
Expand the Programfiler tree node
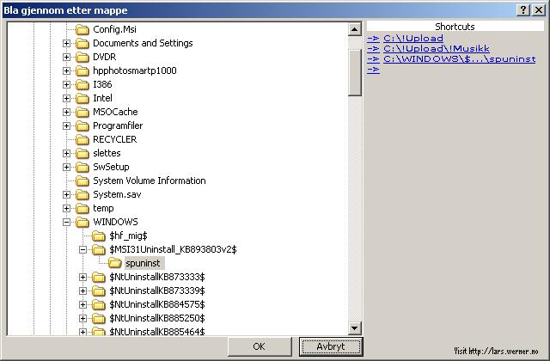(66, 125)
